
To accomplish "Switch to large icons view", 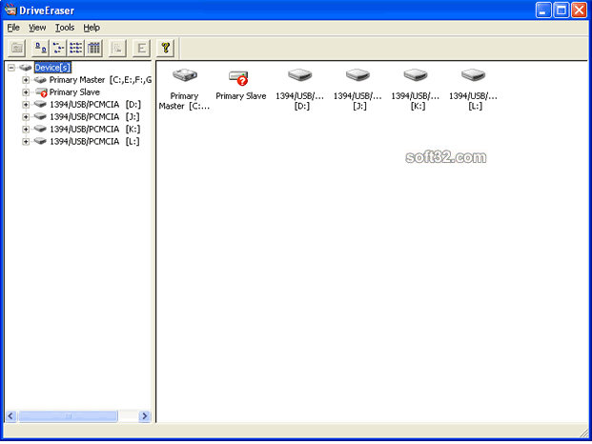I will [x=40, y=48].
